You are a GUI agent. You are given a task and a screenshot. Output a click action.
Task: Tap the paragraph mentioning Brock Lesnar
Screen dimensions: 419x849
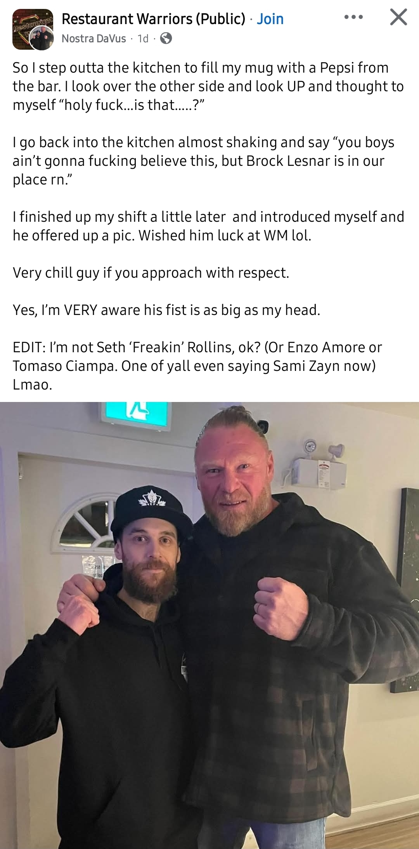[x=203, y=161]
